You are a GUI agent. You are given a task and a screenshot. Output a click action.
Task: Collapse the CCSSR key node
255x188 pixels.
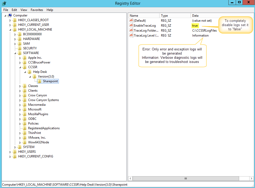(20, 67)
